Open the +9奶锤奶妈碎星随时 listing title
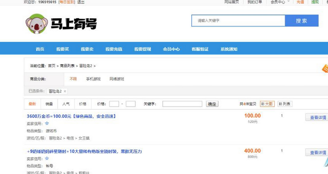The width and height of the screenshot is (328, 174). 84,151
